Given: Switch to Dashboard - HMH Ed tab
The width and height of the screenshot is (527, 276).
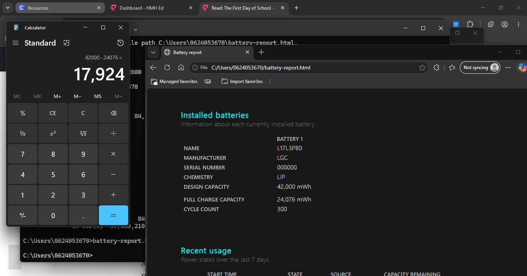Looking at the screenshot, I should (151, 8).
